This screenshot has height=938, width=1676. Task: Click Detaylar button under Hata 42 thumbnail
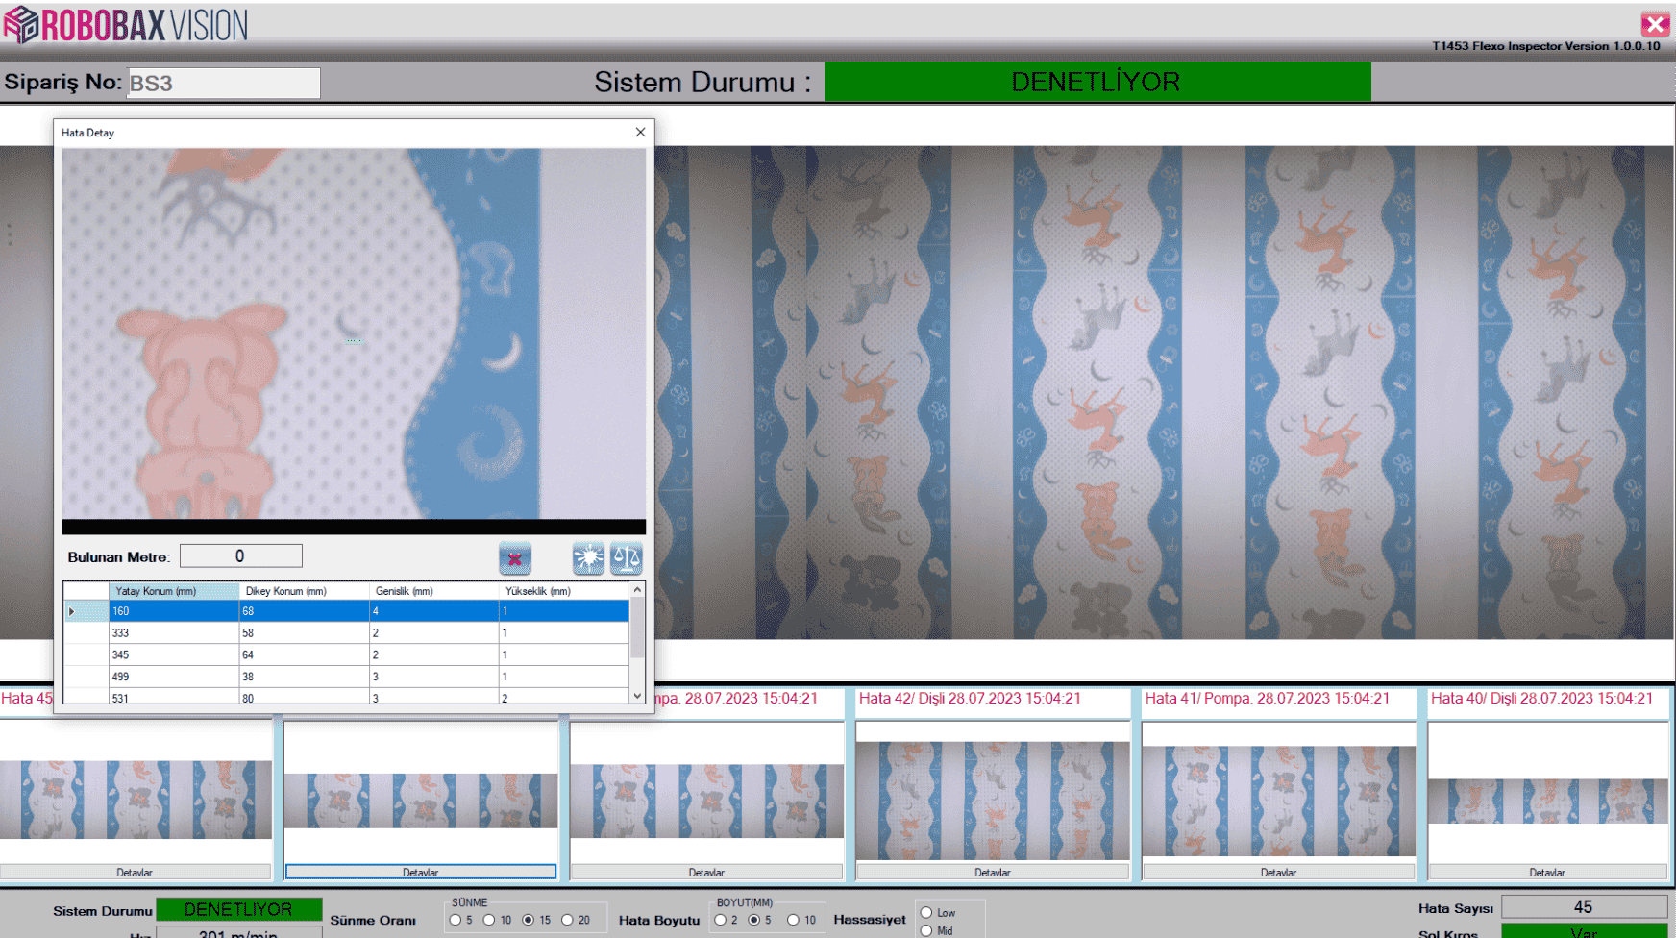pyautogui.click(x=993, y=873)
